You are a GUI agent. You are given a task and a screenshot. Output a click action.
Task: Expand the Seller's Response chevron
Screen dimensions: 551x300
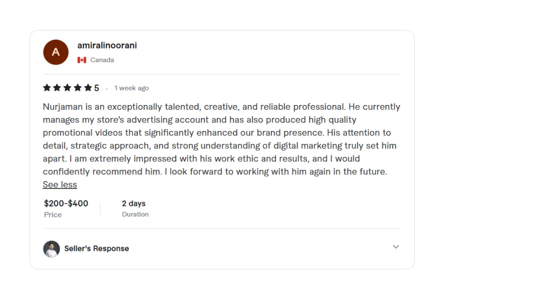pos(396,247)
